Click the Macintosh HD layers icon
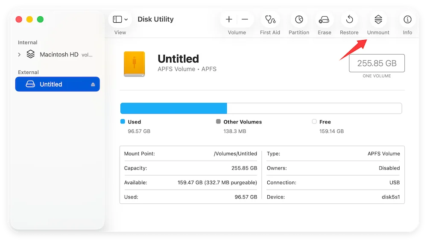Viewport: 427px width, 240px height. pyautogui.click(x=31, y=54)
